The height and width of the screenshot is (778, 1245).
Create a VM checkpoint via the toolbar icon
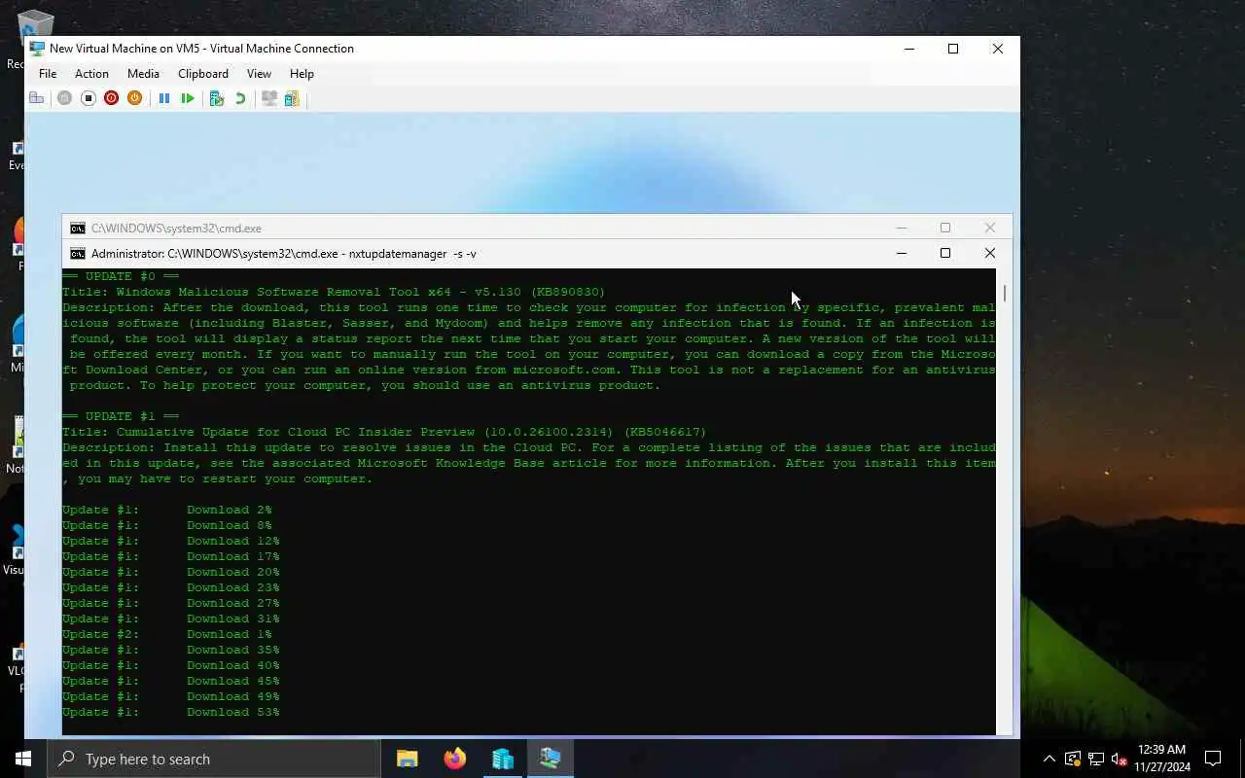(217, 98)
